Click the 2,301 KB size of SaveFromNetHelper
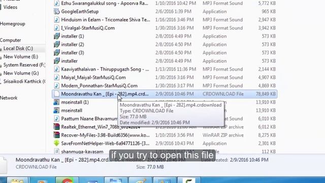The height and width of the screenshot is (183, 325). (x=267, y=143)
